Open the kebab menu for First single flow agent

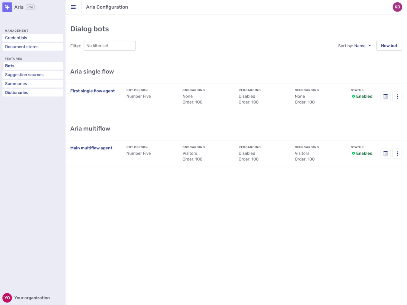397,96
